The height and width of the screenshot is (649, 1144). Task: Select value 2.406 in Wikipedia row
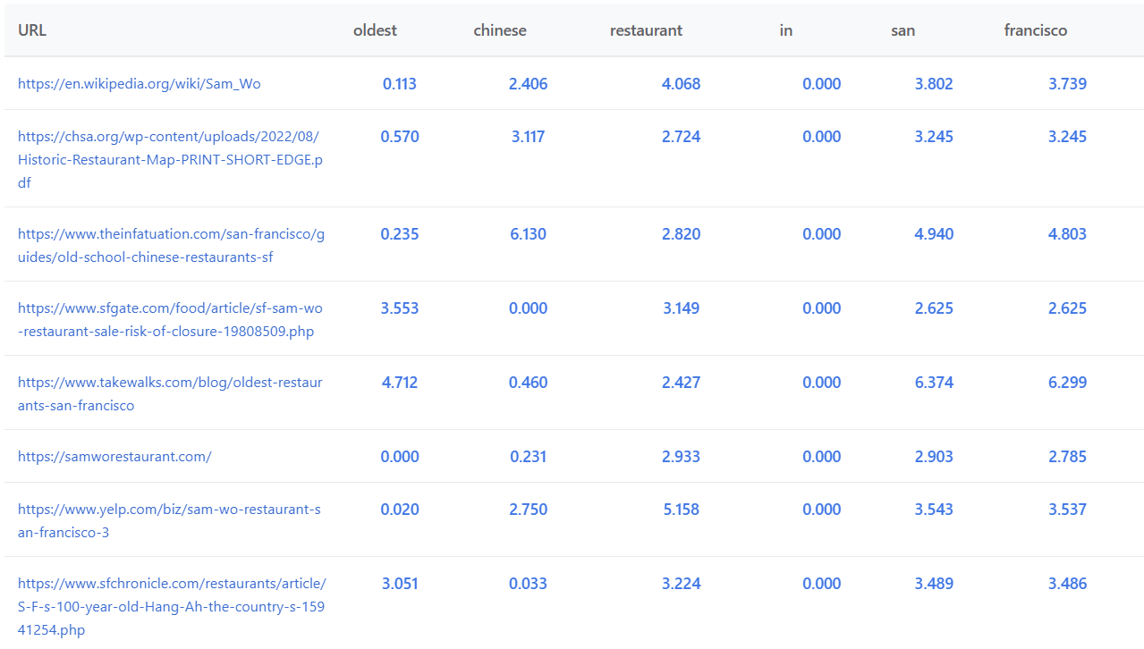529,84
